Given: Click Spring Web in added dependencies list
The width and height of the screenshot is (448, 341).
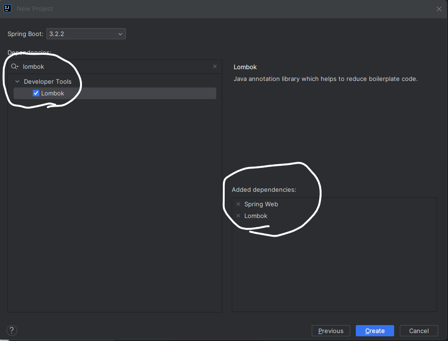Looking at the screenshot, I should point(261,204).
